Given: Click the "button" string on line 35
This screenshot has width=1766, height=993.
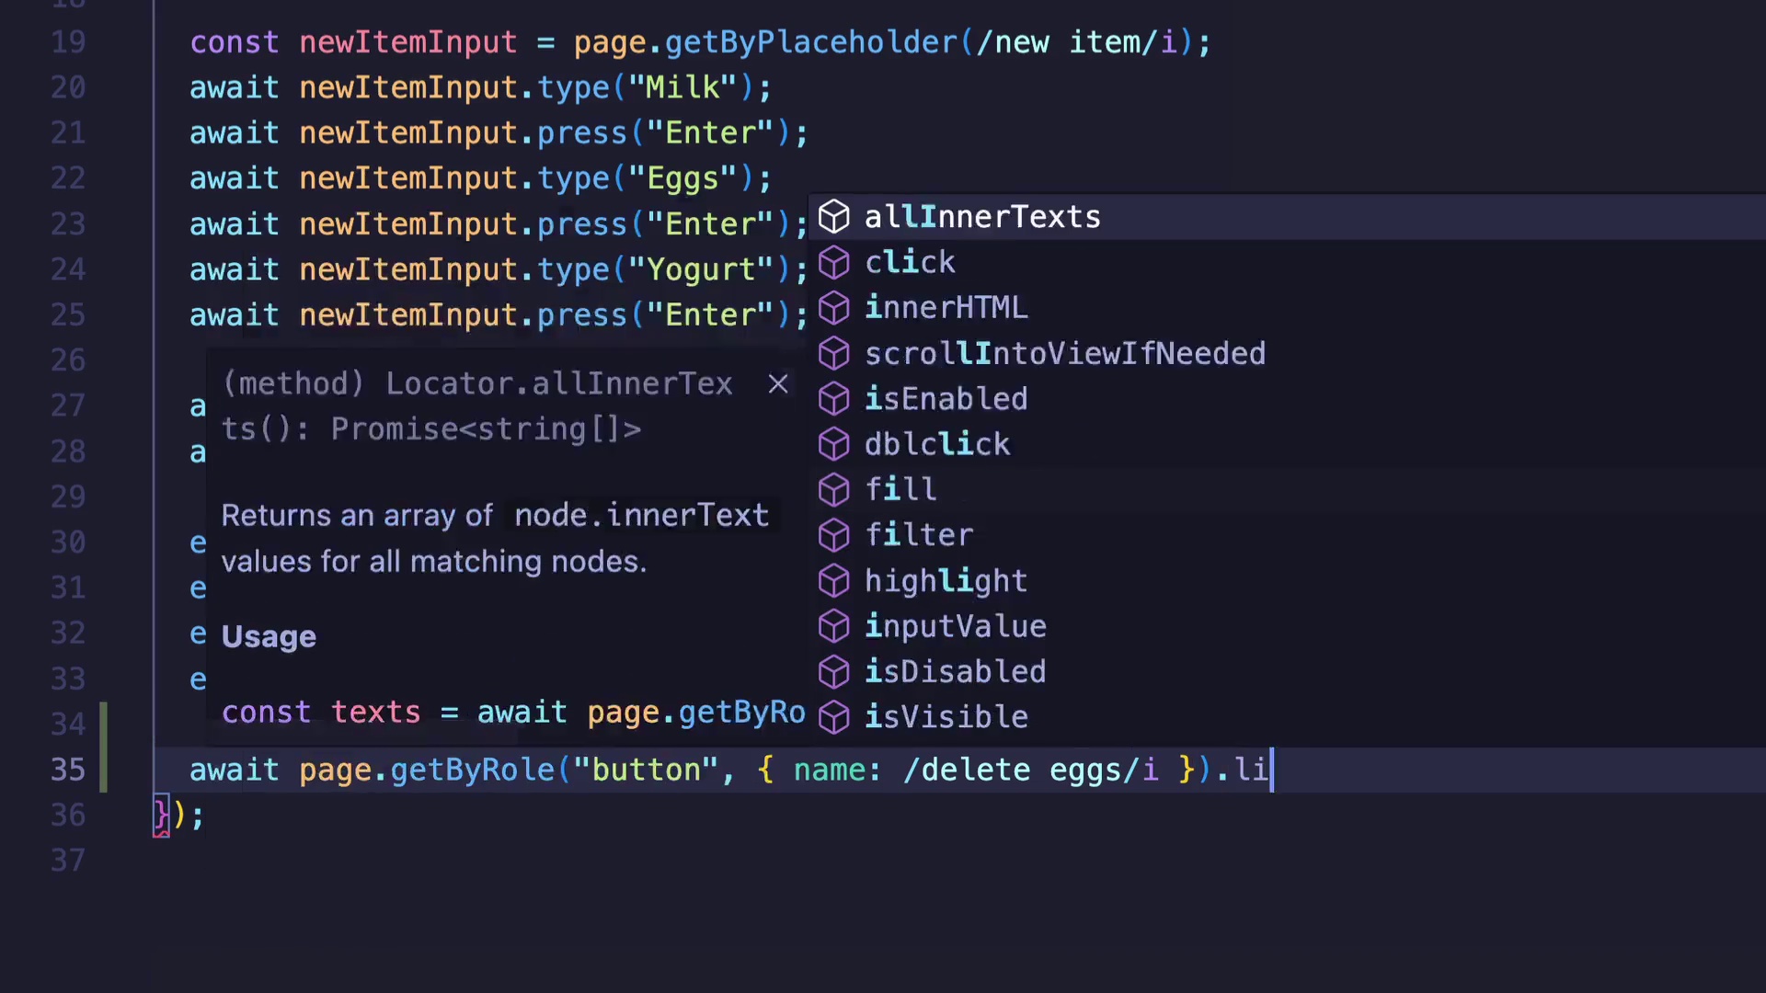Looking at the screenshot, I should coord(647,770).
